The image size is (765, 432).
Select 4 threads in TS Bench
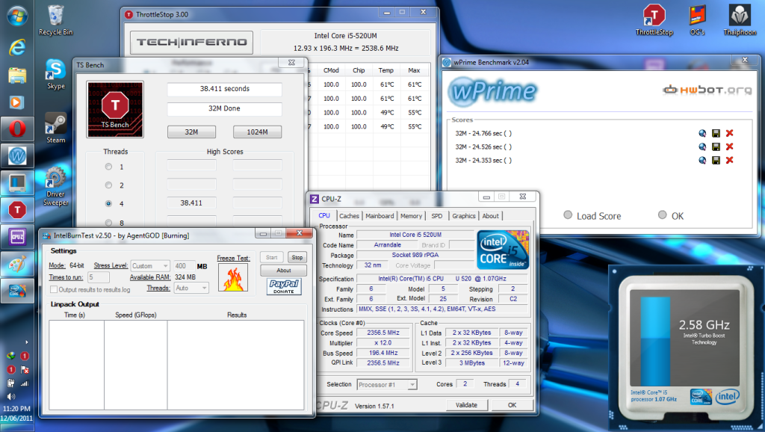coord(108,203)
